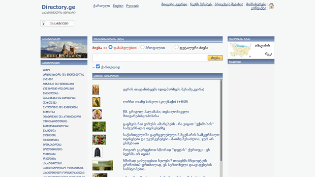Open the წმ. გრიგოლ პალამასი news headline
This screenshot has height=177, width=315.
(x=156, y=114)
